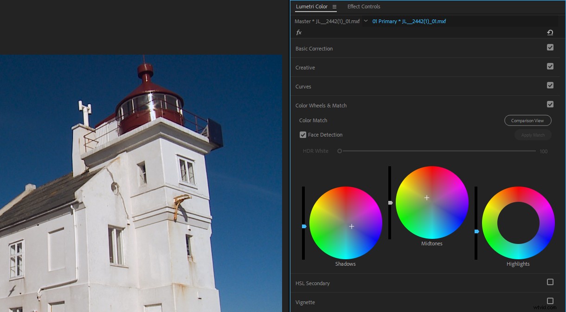The width and height of the screenshot is (566, 312).
Task: Open the Master clip dropdown
Action: tap(366, 21)
